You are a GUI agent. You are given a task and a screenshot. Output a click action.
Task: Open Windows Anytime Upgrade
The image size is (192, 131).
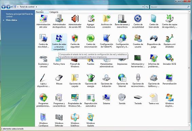pyautogui.click(x=170, y=100)
